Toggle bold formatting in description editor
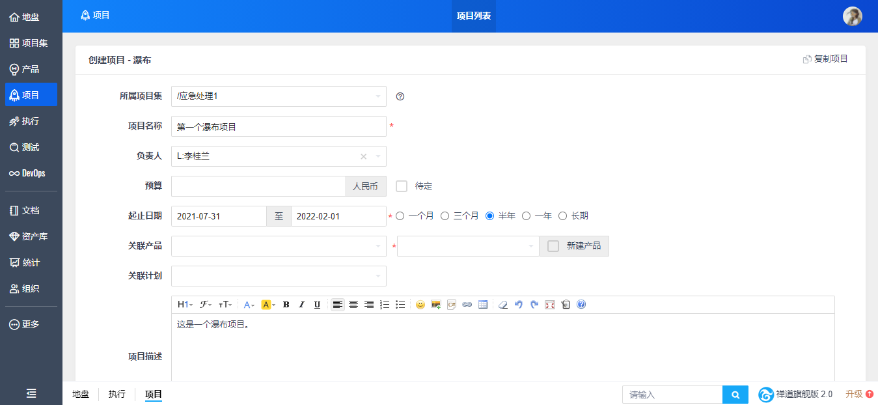 click(286, 304)
